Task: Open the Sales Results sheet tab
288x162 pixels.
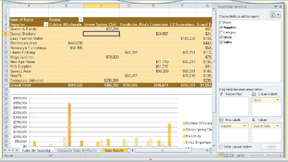Action: coord(114,150)
